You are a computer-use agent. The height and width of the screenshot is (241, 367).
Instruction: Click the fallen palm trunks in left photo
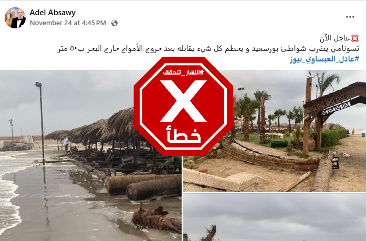[x=143, y=187]
